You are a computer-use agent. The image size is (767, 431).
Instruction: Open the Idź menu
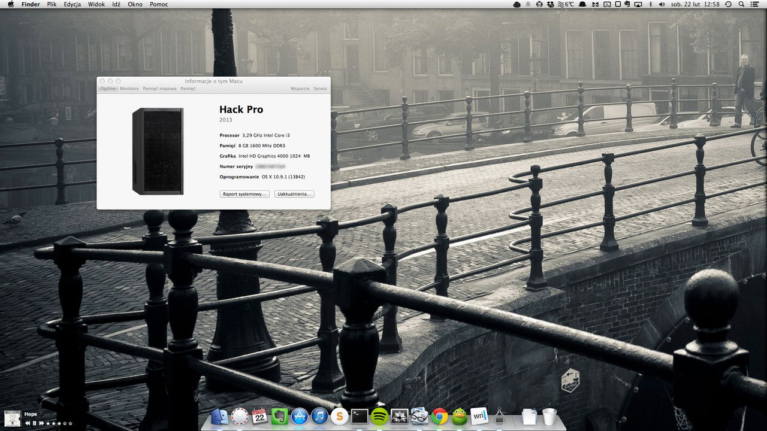click(x=116, y=4)
